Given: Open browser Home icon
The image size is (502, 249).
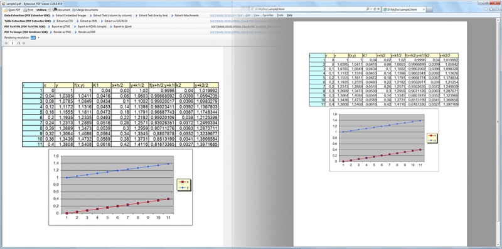Looking at the screenshot, I should (x=486, y=9).
